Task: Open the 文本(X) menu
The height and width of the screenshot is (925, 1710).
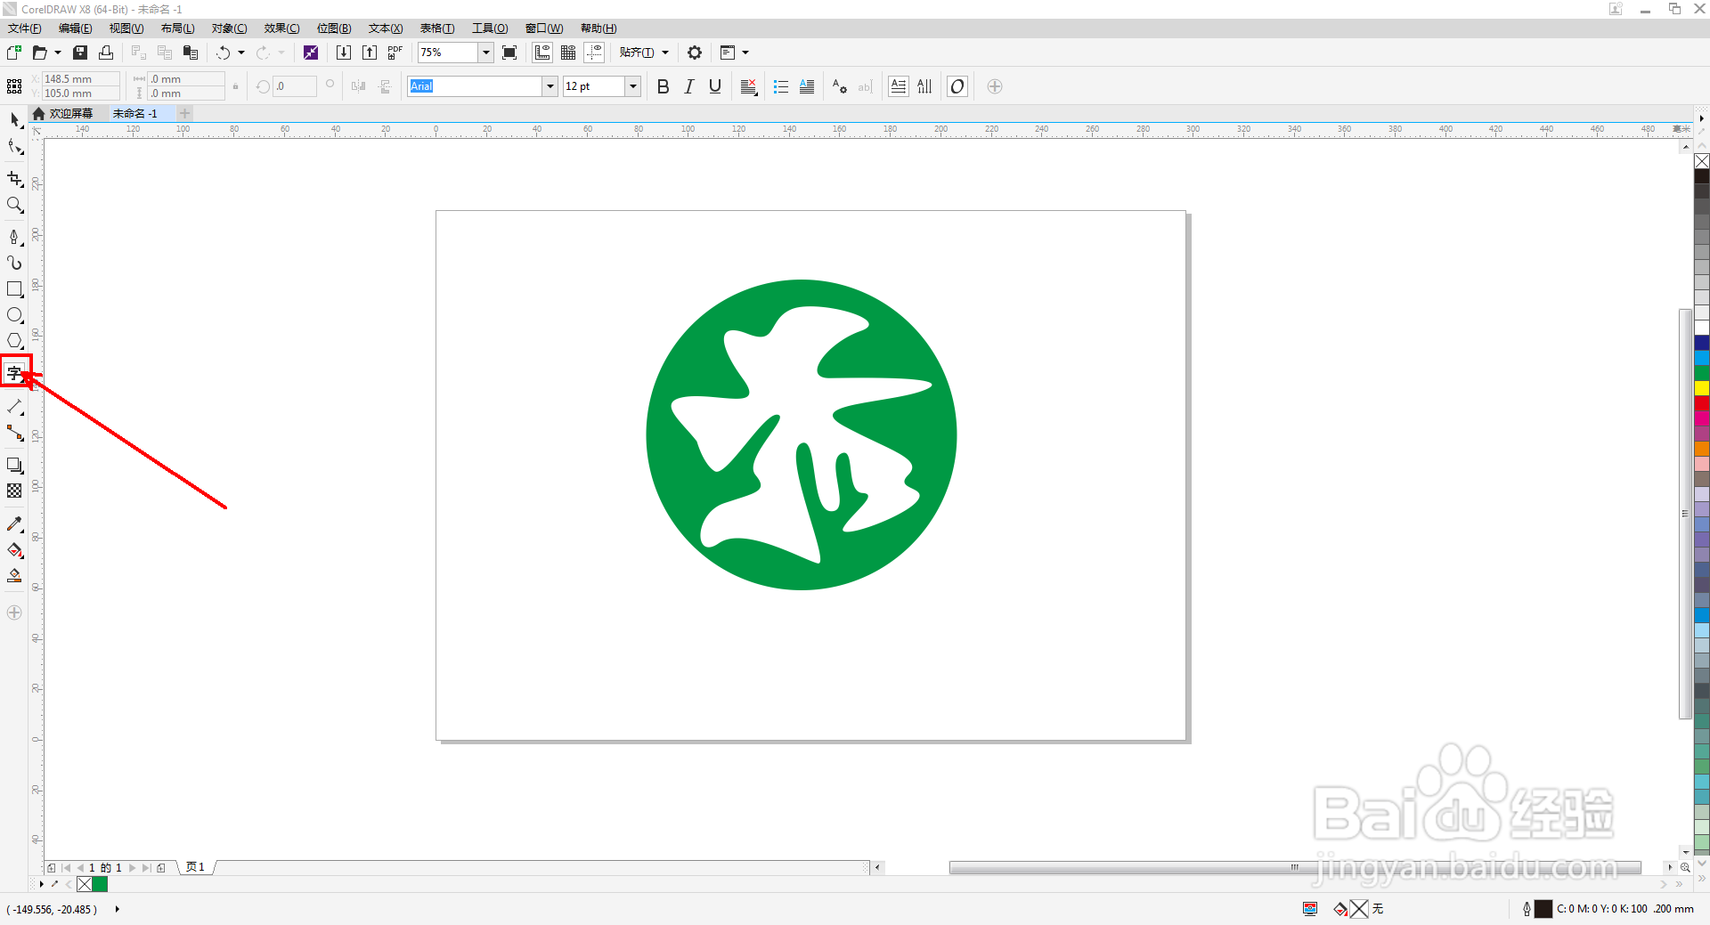Action: tap(386, 28)
